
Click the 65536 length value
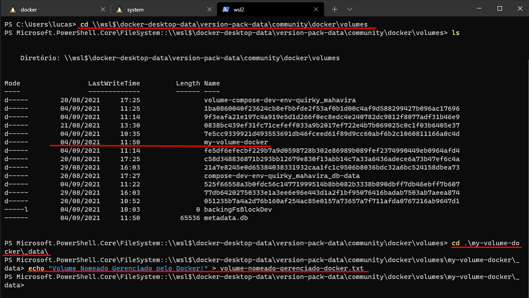(x=190, y=218)
